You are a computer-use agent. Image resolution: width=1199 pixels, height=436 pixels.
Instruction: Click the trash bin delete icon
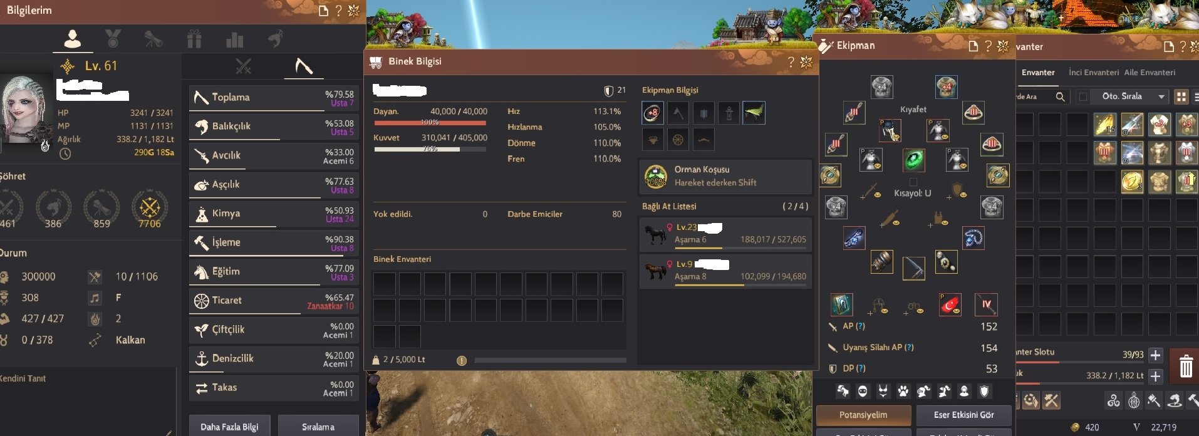pos(1186,365)
